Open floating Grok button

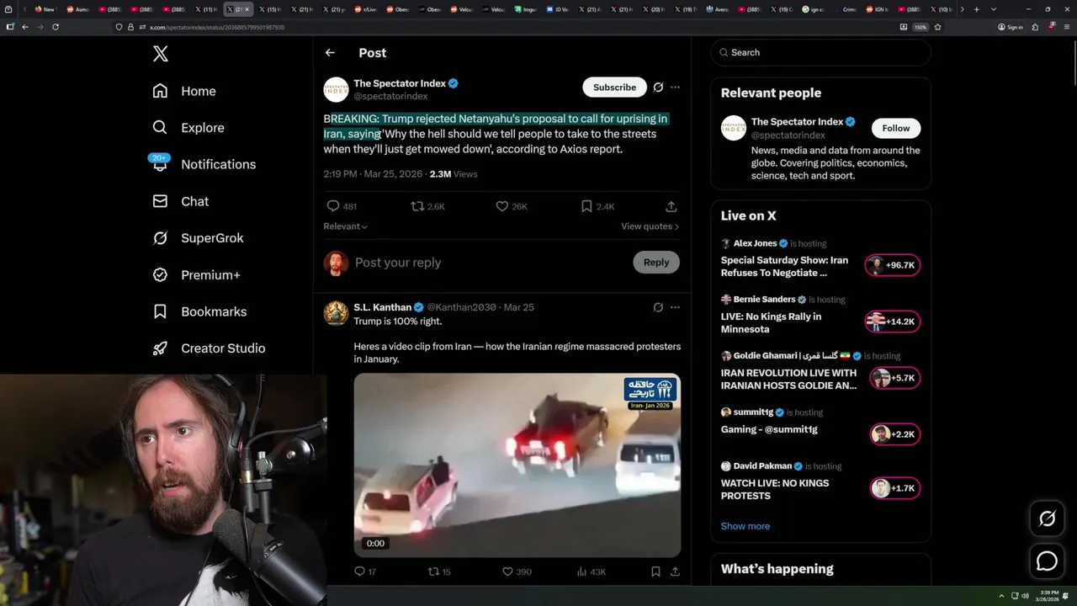1047,519
